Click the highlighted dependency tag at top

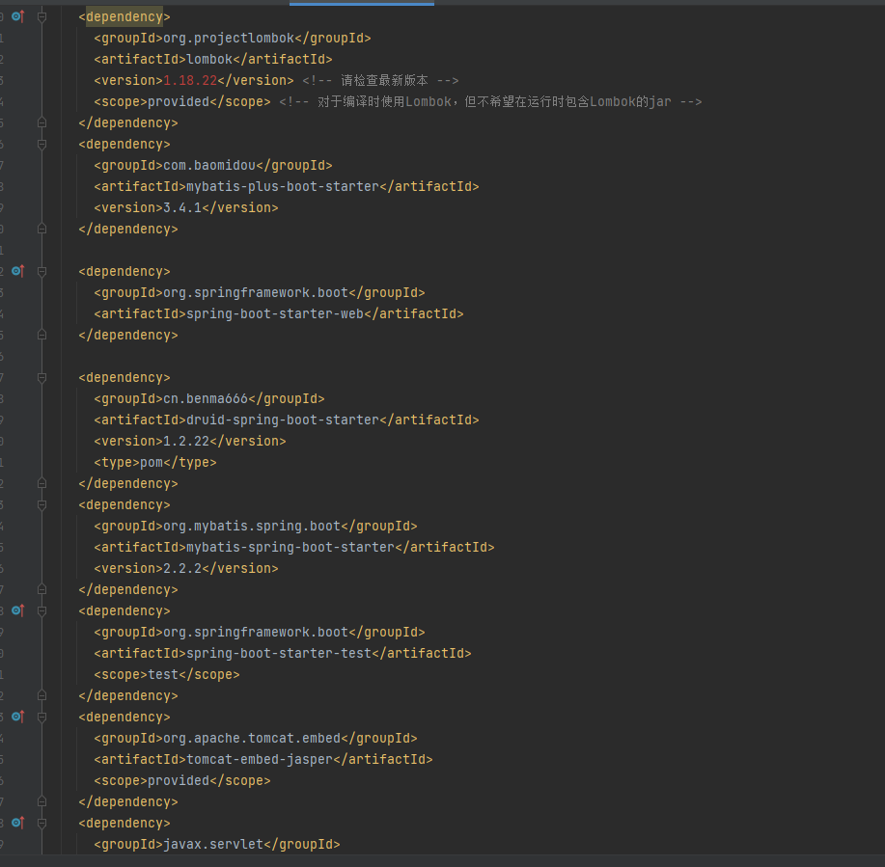pos(124,17)
